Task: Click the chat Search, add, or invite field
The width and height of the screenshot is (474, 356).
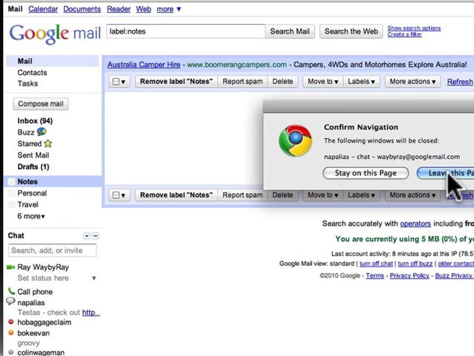Action: 52,251
